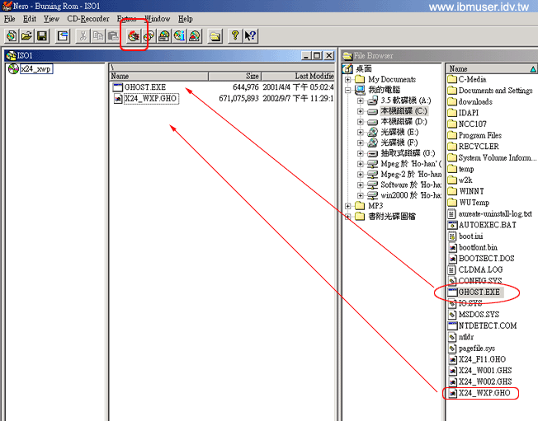
Task: Expand the 本機磁碟 (C:) node
Action: tap(361, 111)
